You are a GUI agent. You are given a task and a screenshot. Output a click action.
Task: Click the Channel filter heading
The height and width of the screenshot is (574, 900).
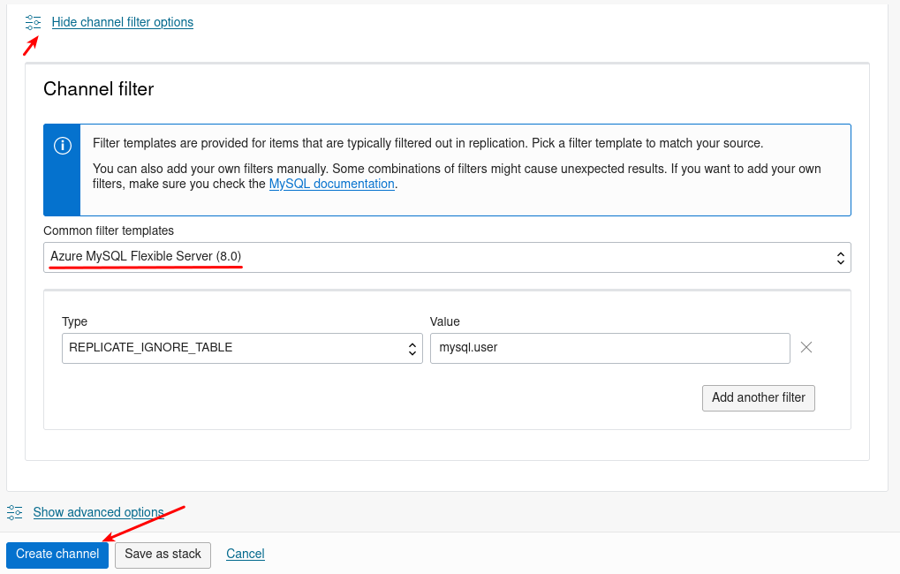point(98,89)
